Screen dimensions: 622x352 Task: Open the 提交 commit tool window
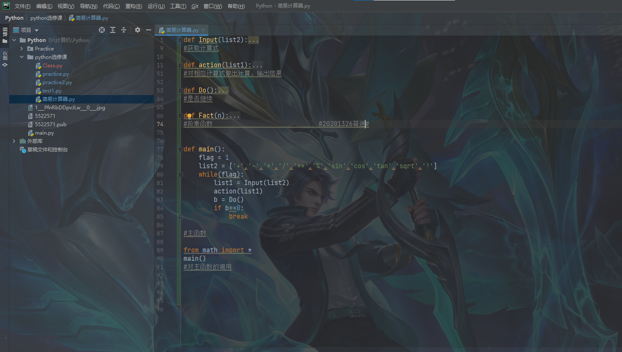coord(5,59)
